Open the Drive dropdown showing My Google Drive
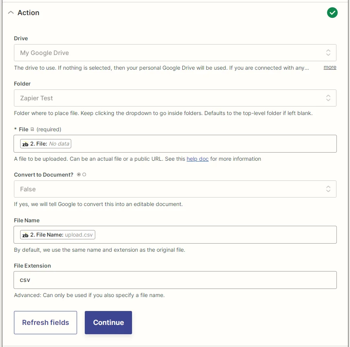The image size is (350, 347). coord(174,53)
